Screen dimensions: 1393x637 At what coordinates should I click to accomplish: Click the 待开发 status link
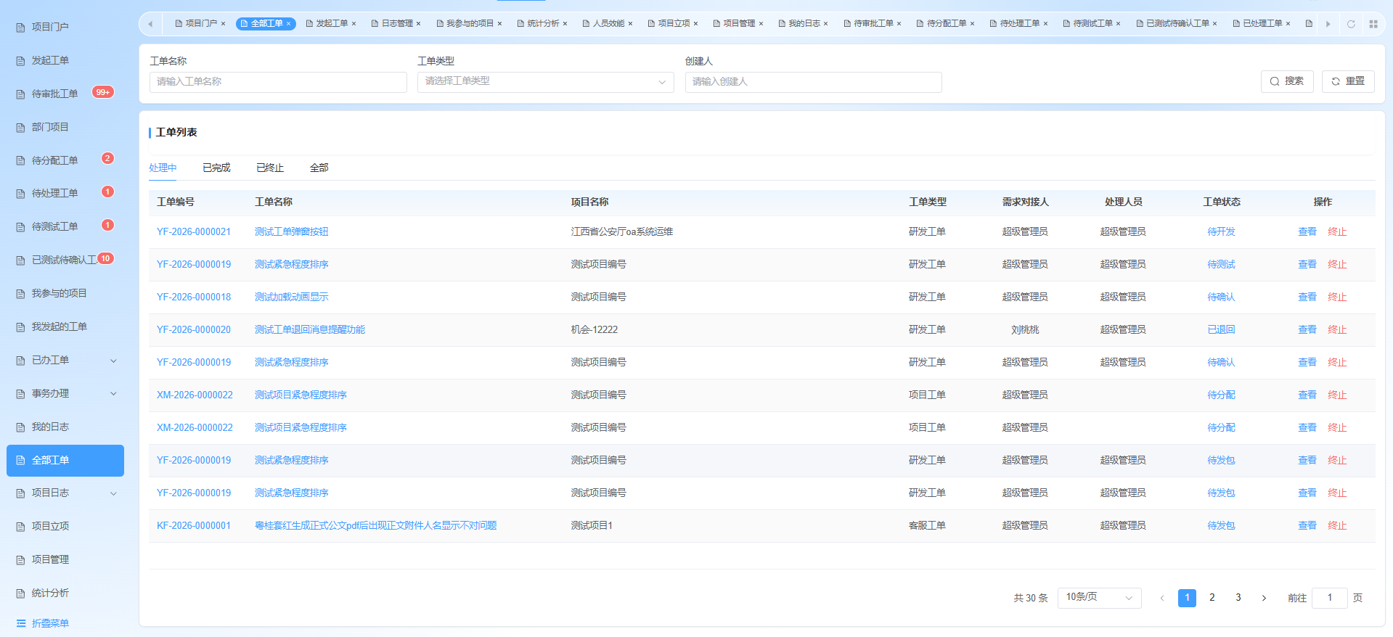[x=1221, y=232]
